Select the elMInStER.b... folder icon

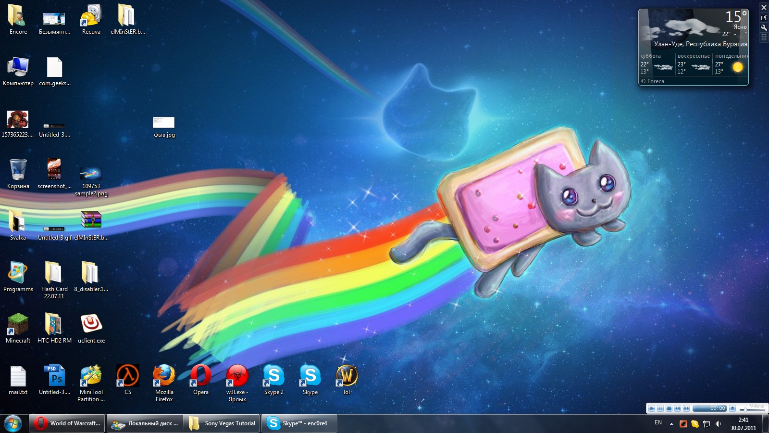127,19
